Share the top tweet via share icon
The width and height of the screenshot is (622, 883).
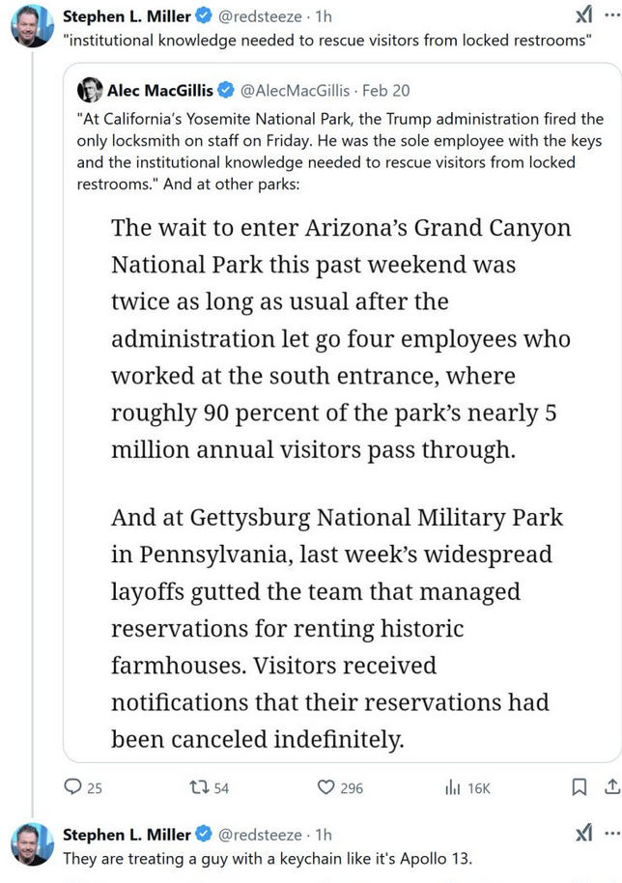[x=610, y=787]
